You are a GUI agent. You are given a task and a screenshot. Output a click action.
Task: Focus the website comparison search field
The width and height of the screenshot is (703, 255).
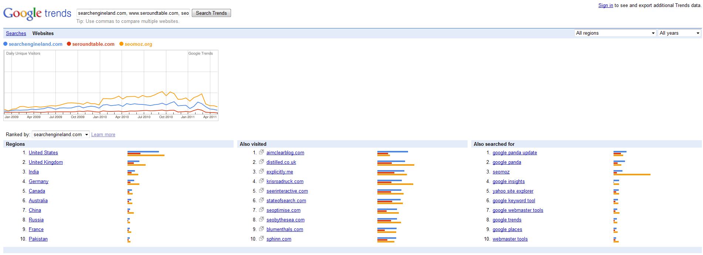coord(133,13)
